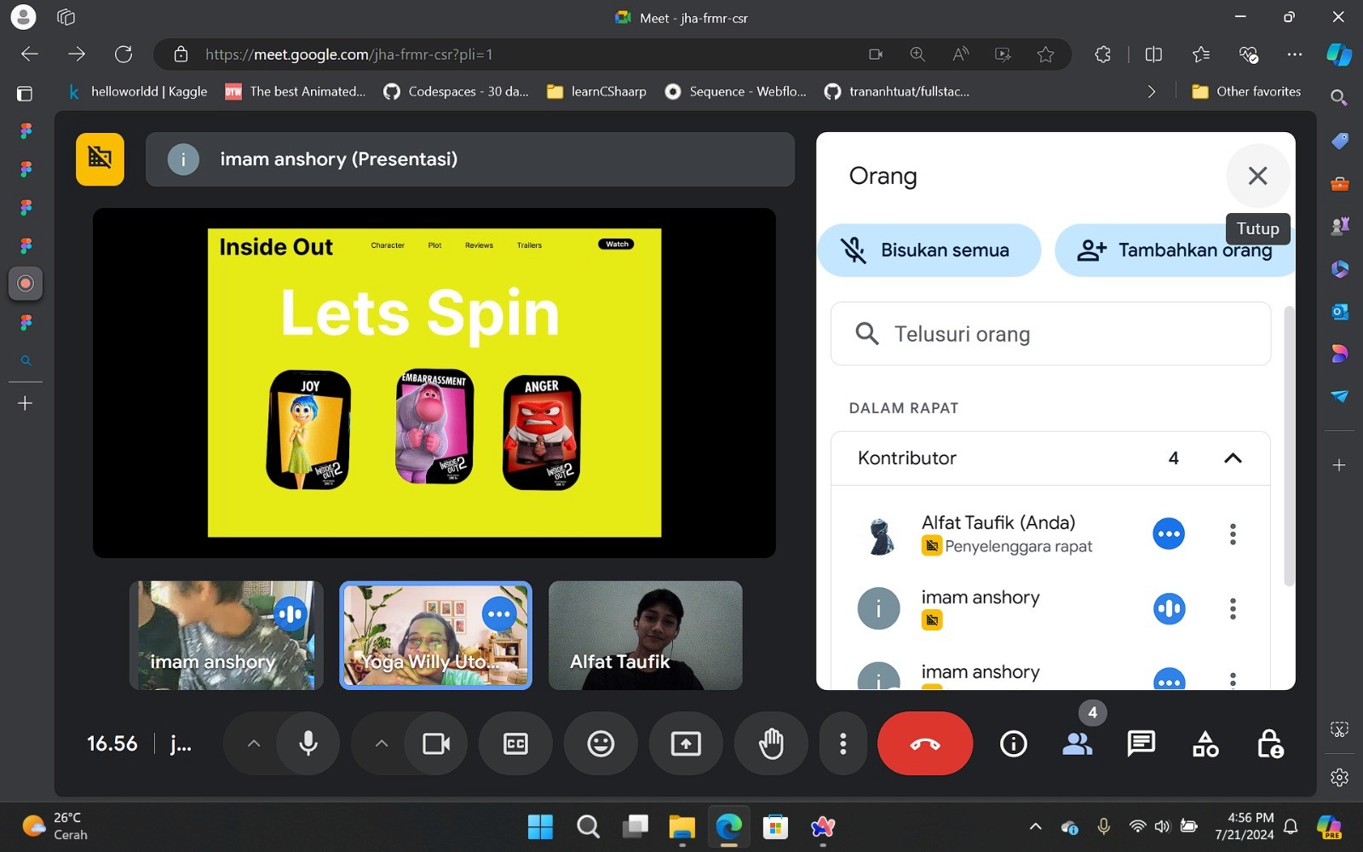This screenshot has height=852, width=1363.
Task: Click camera permission icon in address bar
Action: [x=876, y=55]
